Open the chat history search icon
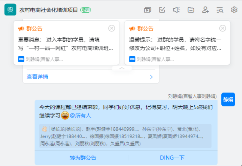The image size is (242, 166). pyautogui.click(x=220, y=10)
